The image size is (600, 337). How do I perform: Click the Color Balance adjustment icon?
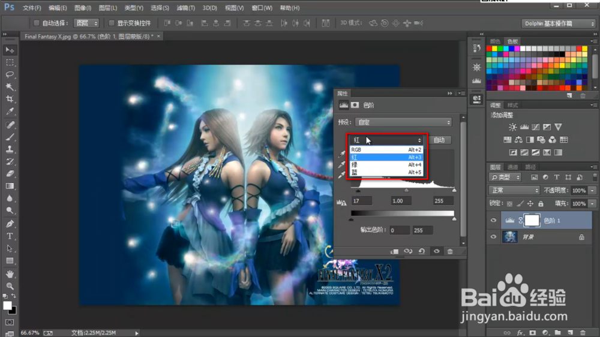518,140
